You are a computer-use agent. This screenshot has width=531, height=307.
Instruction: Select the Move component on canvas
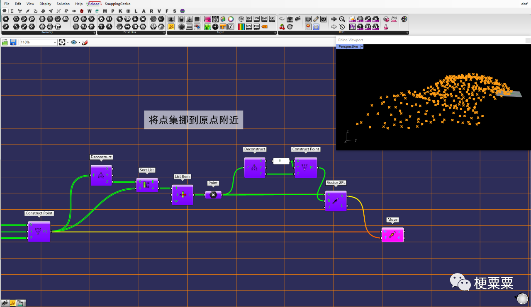pyautogui.click(x=392, y=235)
